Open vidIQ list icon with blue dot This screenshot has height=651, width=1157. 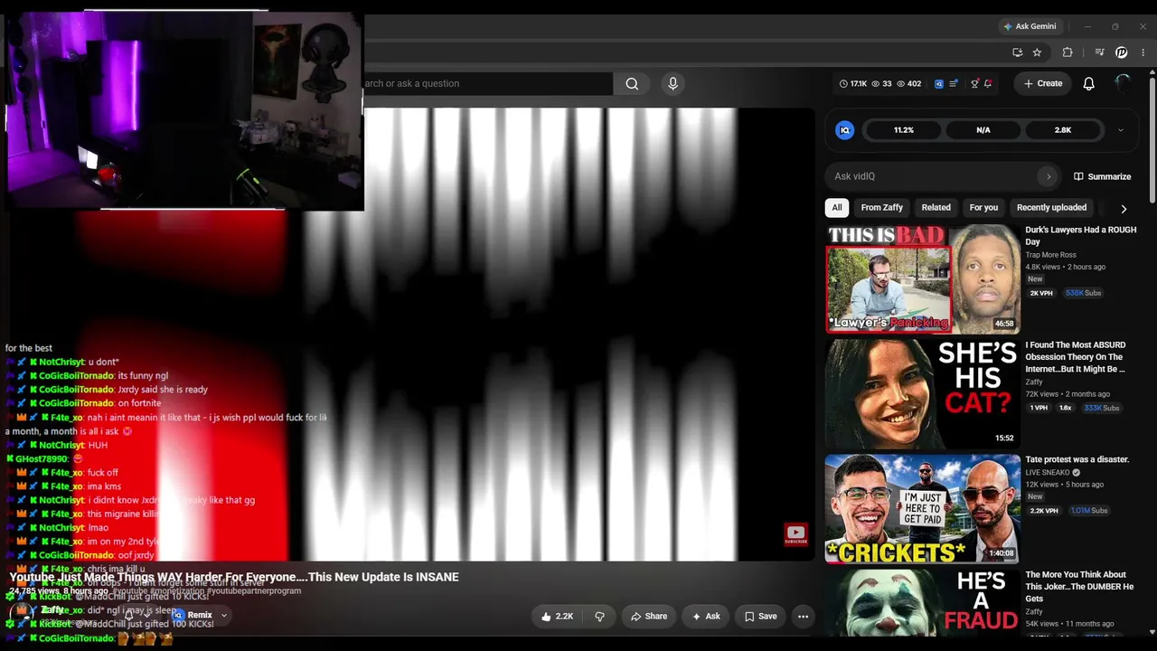955,84
